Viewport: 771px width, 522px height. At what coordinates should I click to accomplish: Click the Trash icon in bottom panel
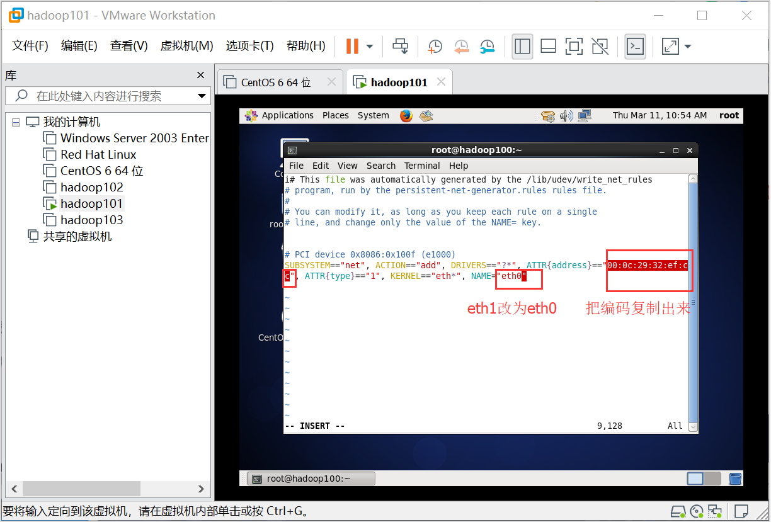(734, 479)
